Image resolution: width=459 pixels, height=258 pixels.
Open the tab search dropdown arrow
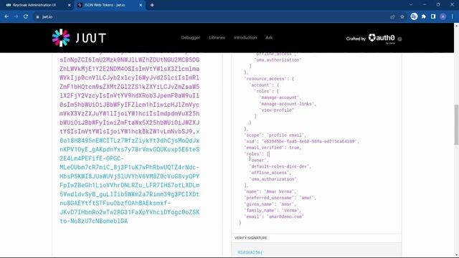pyautogui.click(x=411, y=5)
